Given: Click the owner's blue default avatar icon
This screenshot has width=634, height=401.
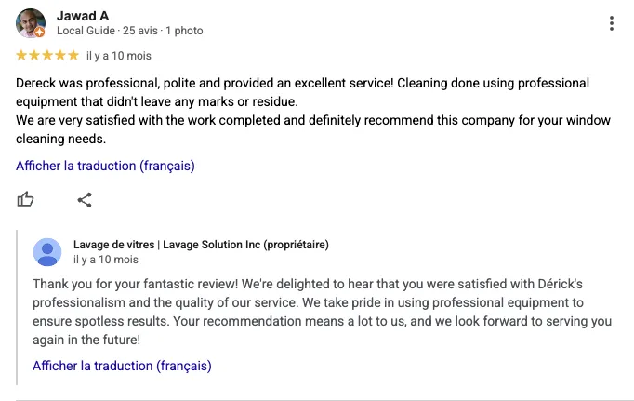Looking at the screenshot, I should click(47, 252).
